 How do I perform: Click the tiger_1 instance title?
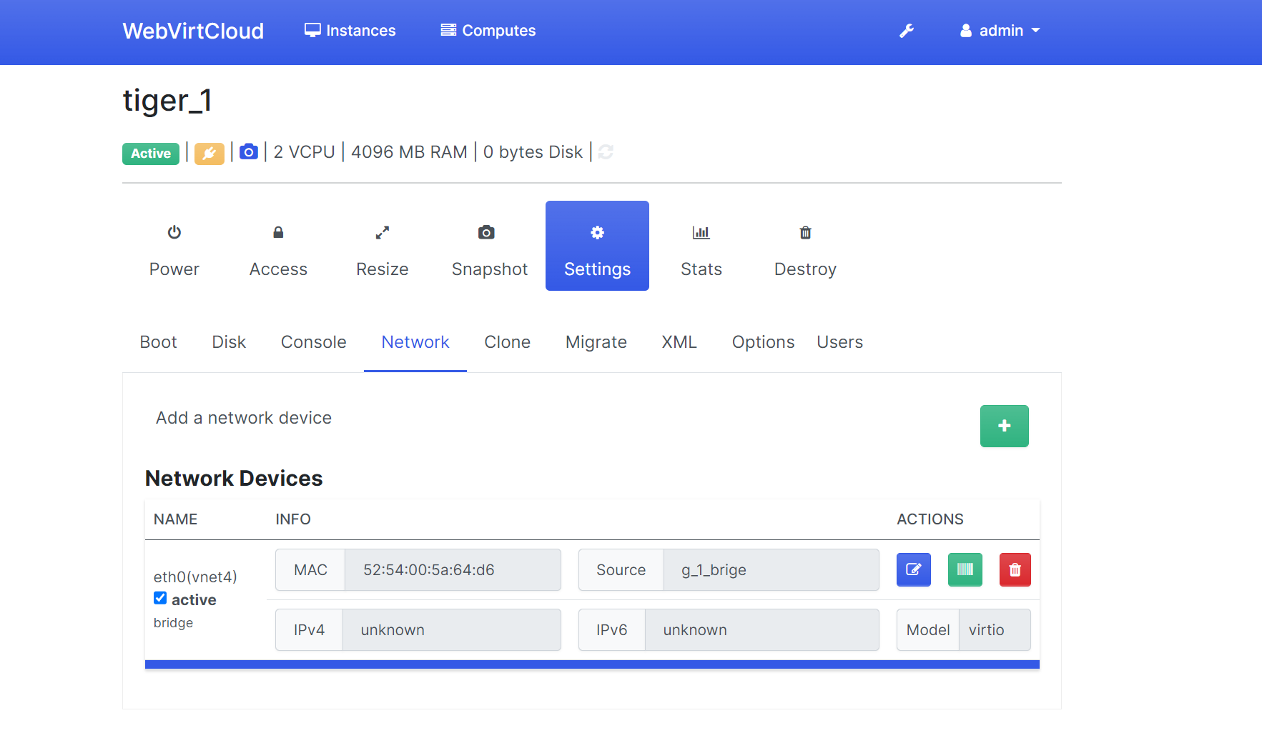pyautogui.click(x=167, y=100)
